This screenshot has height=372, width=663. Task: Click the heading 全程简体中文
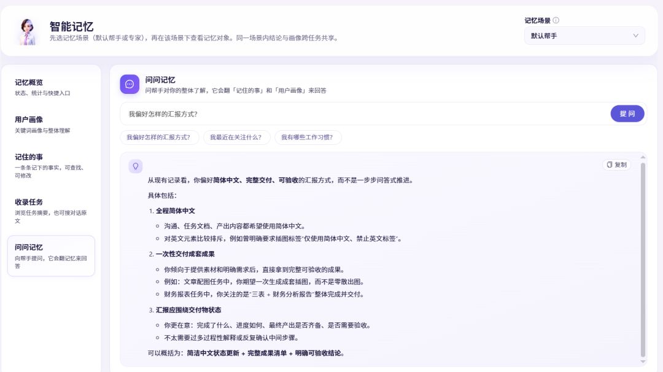[x=176, y=211]
